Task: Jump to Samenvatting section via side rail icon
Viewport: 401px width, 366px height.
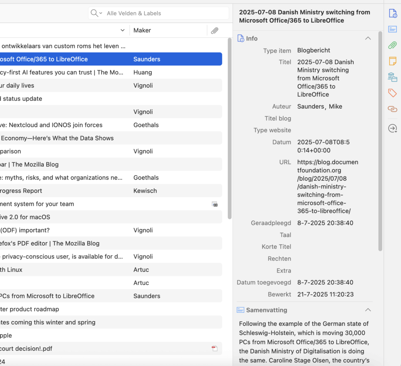Action: (392, 29)
